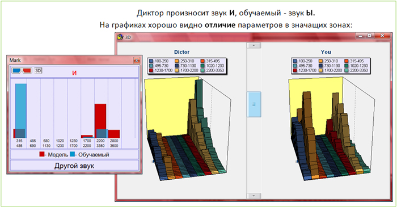
Task: Click You legend swatch 315-495
Action: coord(347,61)
